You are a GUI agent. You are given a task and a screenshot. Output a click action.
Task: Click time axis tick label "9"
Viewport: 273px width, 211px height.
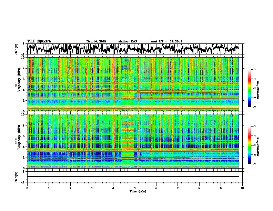pos(221,188)
